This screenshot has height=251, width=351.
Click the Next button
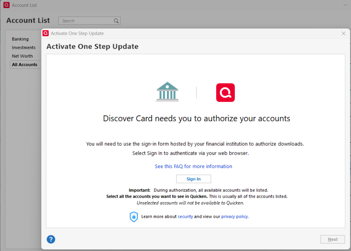coord(332,239)
